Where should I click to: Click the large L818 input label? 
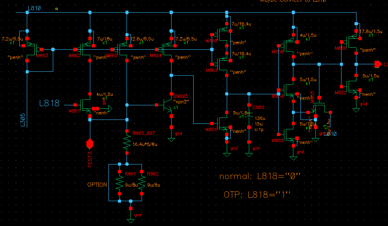[x=49, y=103]
